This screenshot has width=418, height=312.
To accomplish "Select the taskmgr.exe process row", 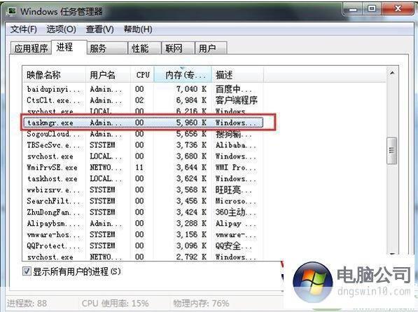I will 143,123.
